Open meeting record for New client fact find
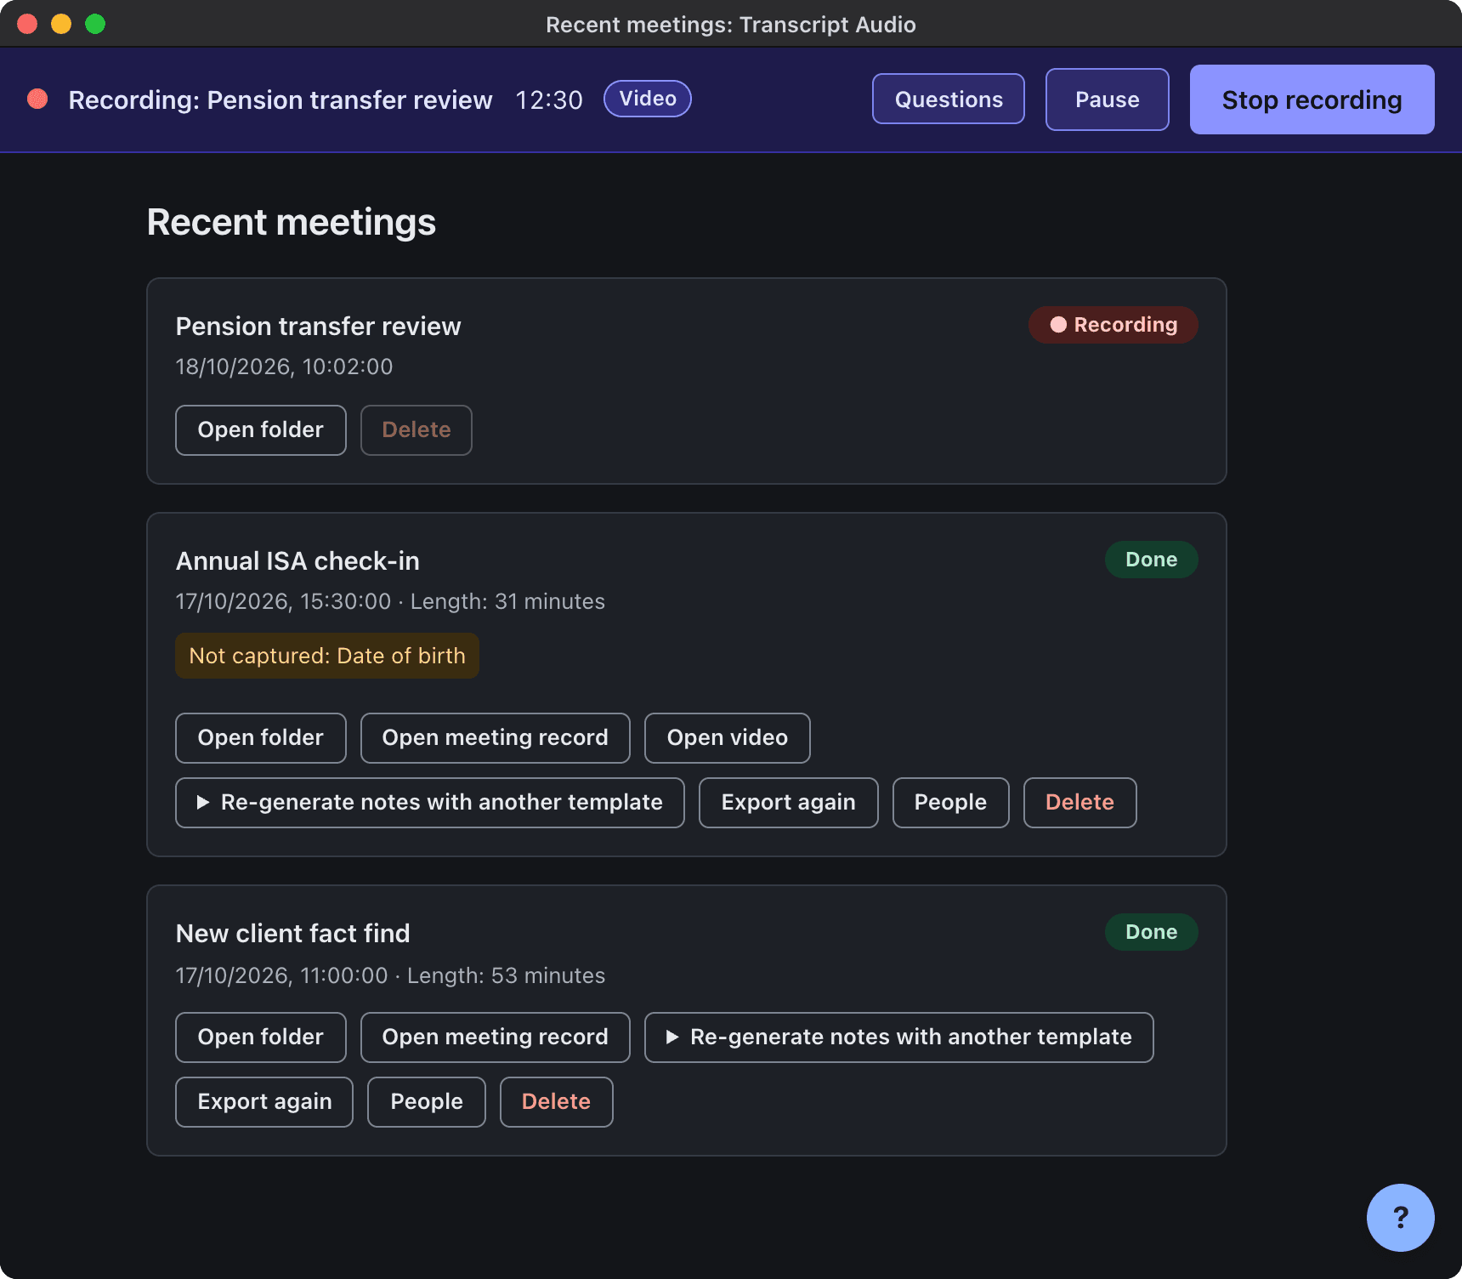 tap(496, 1037)
